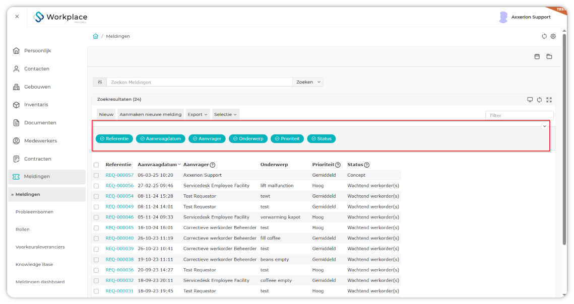Click Aanmaken nieuwe melding button
Image resolution: width=574 pixels, height=304 pixels.
[x=151, y=114]
